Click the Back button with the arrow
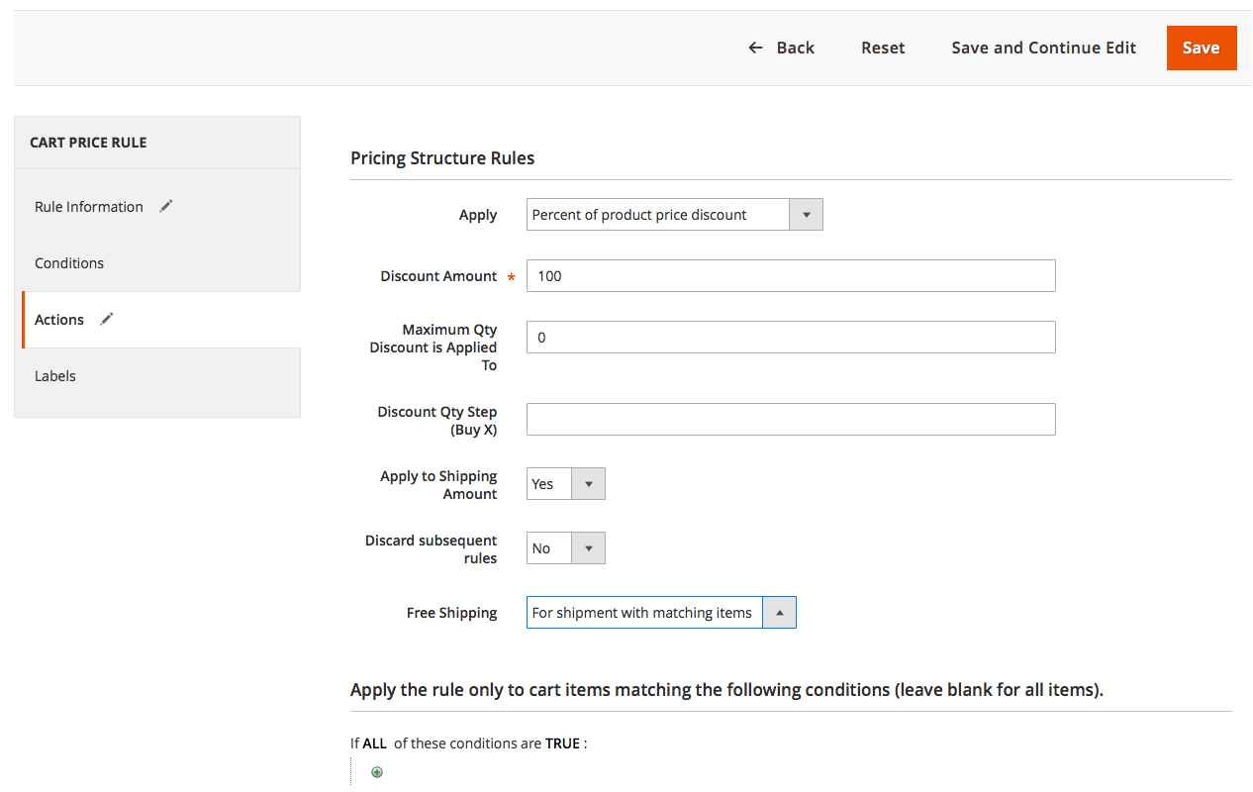Image resolution: width=1253 pixels, height=792 pixels. point(781,48)
